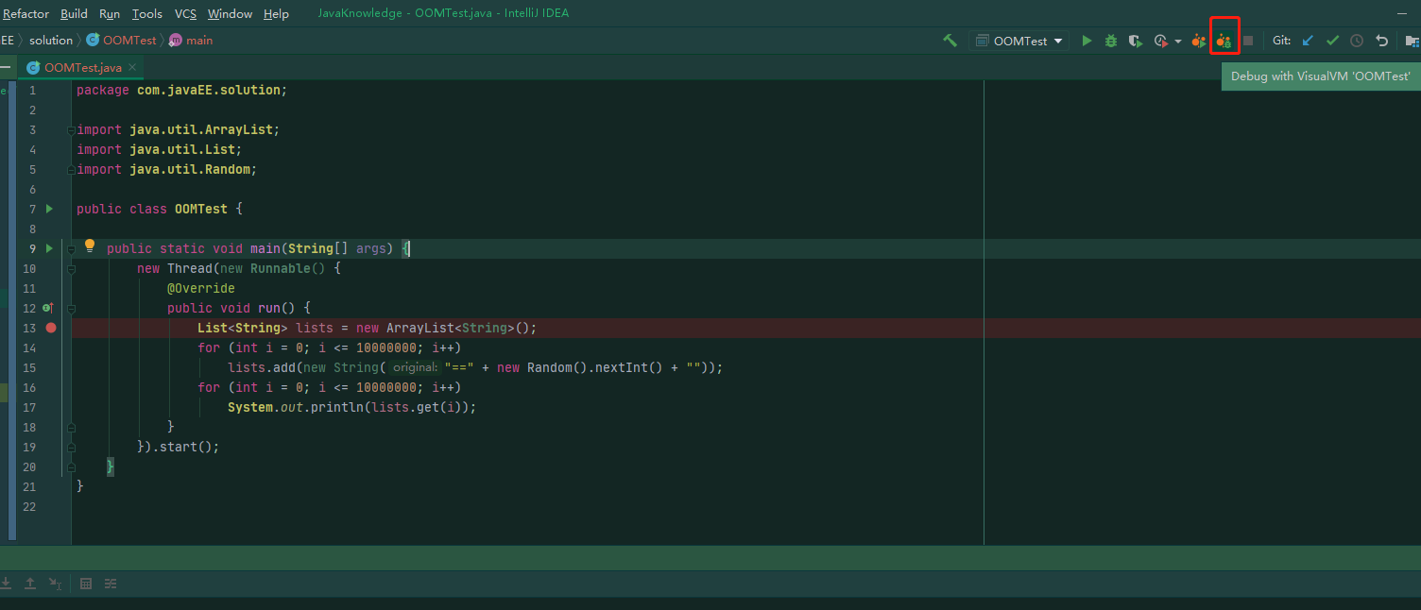
Task: Open the OOMTest run configurations dropdown
Action: click(1019, 41)
